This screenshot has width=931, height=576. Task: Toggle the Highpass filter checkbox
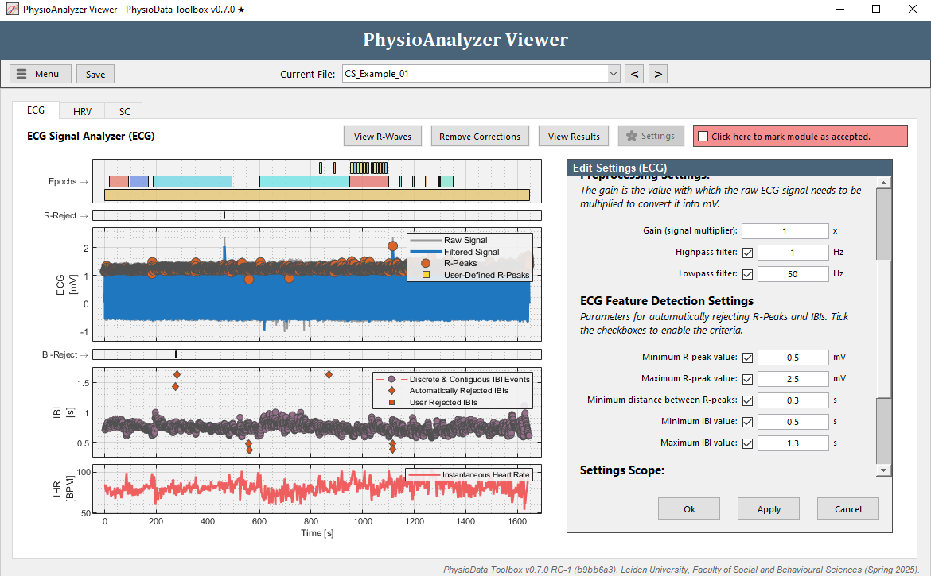pos(747,253)
